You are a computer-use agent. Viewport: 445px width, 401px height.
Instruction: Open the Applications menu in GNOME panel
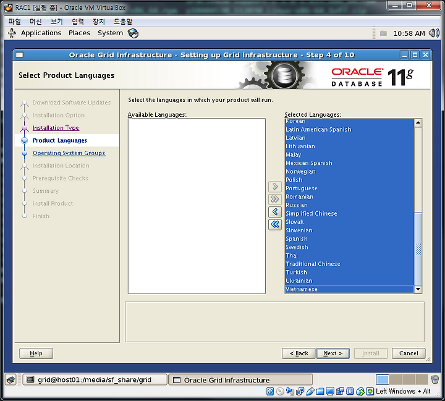coord(41,33)
